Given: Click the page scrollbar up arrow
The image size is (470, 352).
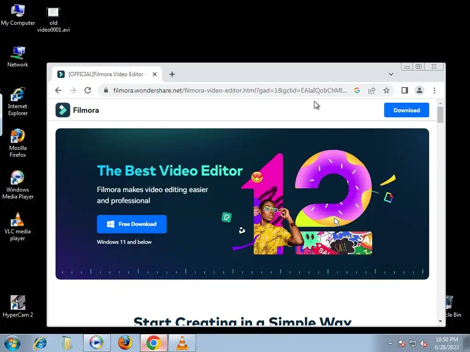Looking at the screenshot, I should pyautogui.click(x=440, y=103).
